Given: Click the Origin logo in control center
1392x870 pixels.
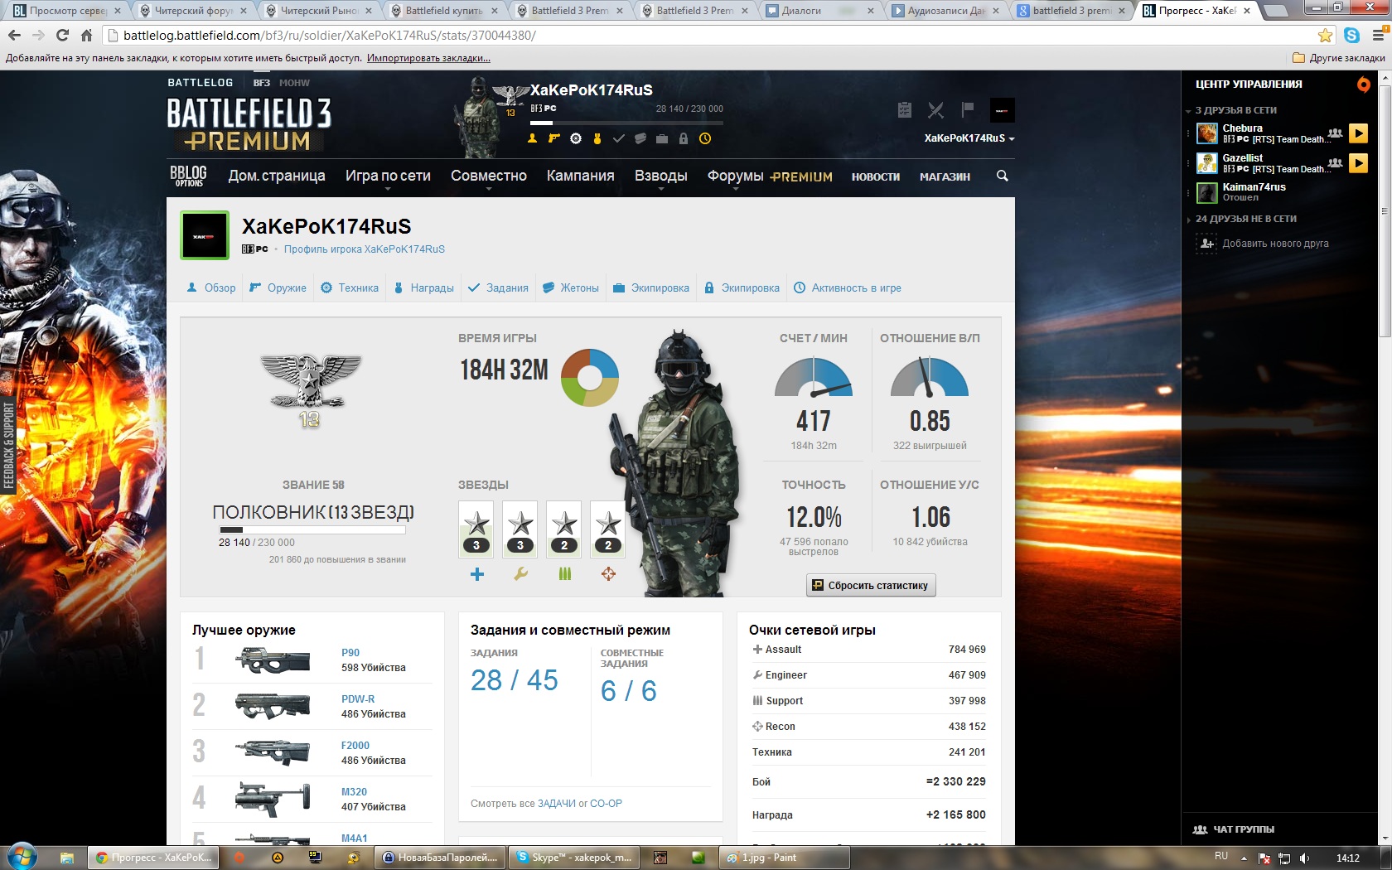Looking at the screenshot, I should point(1363,84).
